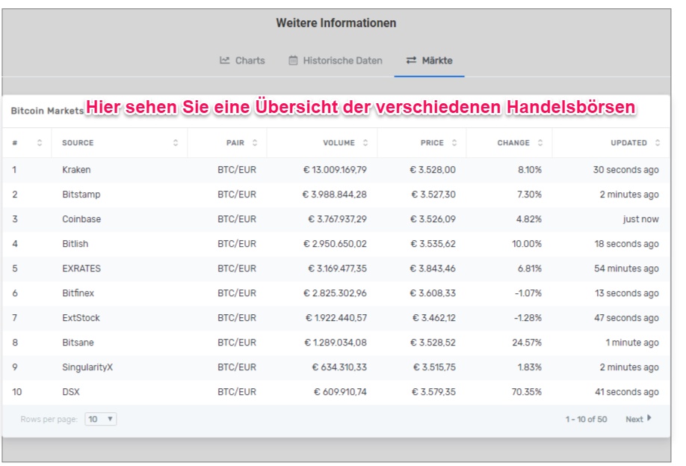Select the EXRATES source entry
The width and height of the screenshot is (686, 466).
click(x=81, y=269)
